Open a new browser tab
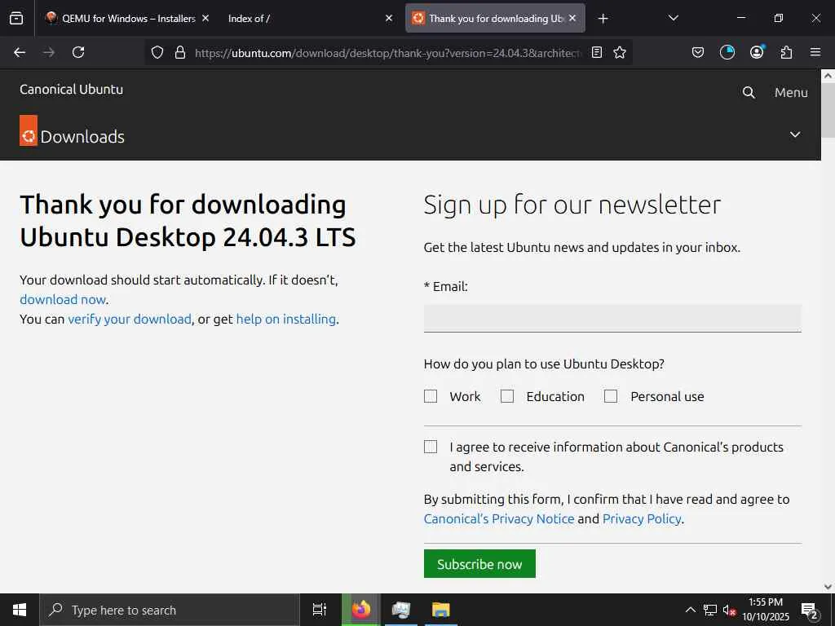 click(x=603, y=19)
